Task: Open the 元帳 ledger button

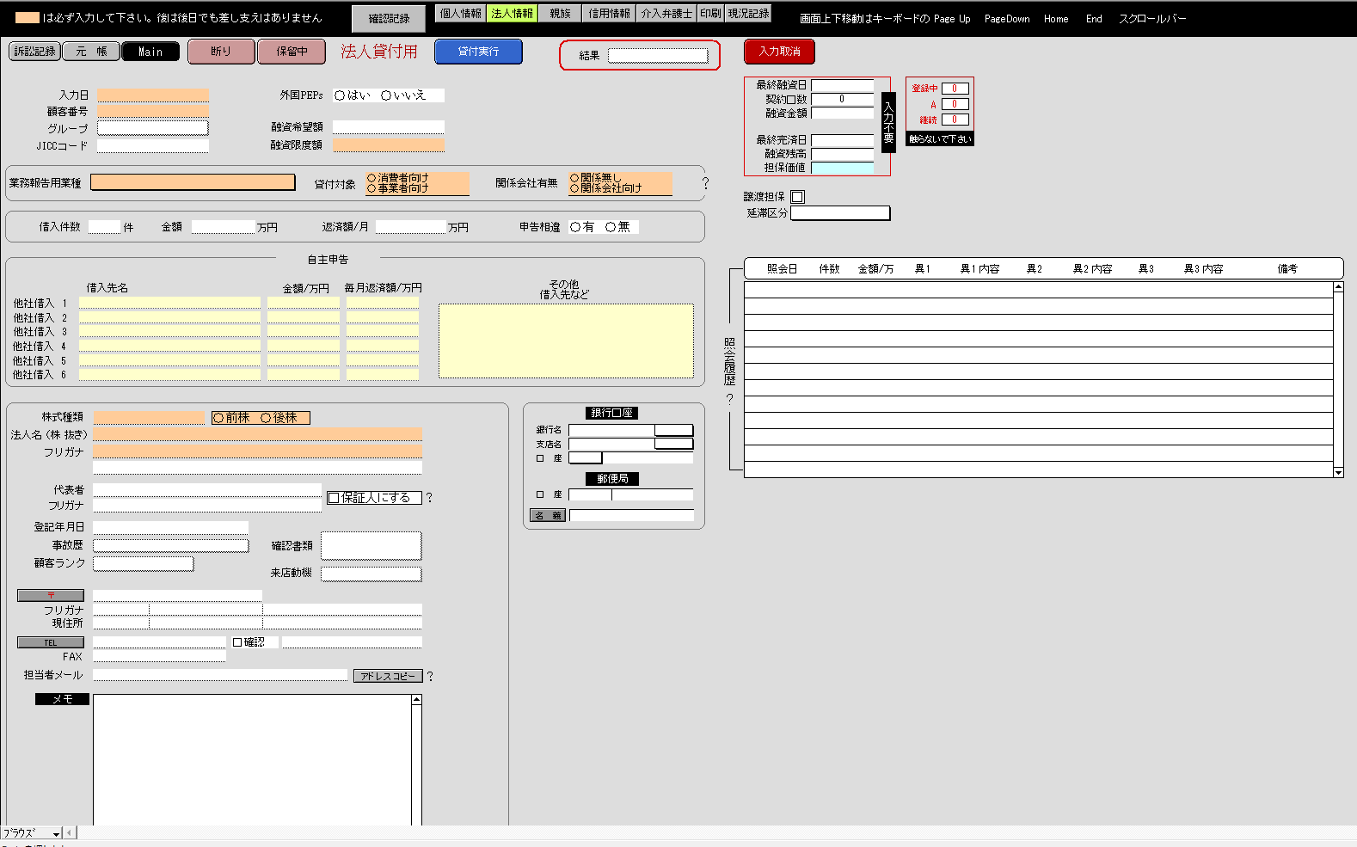Action: tap(91, 52)
